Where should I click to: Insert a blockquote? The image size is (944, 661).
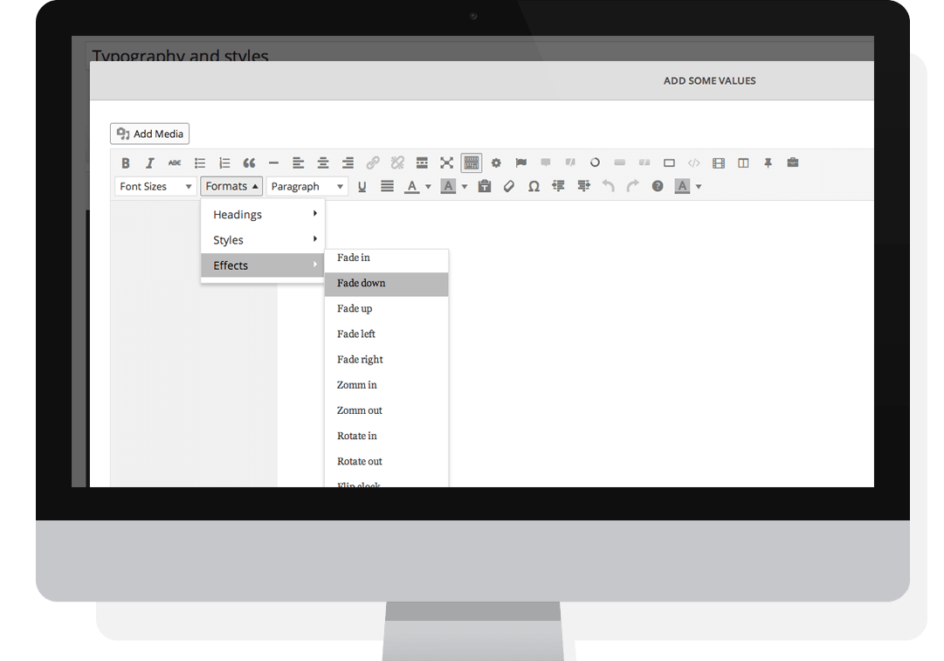tap(249, 163)
